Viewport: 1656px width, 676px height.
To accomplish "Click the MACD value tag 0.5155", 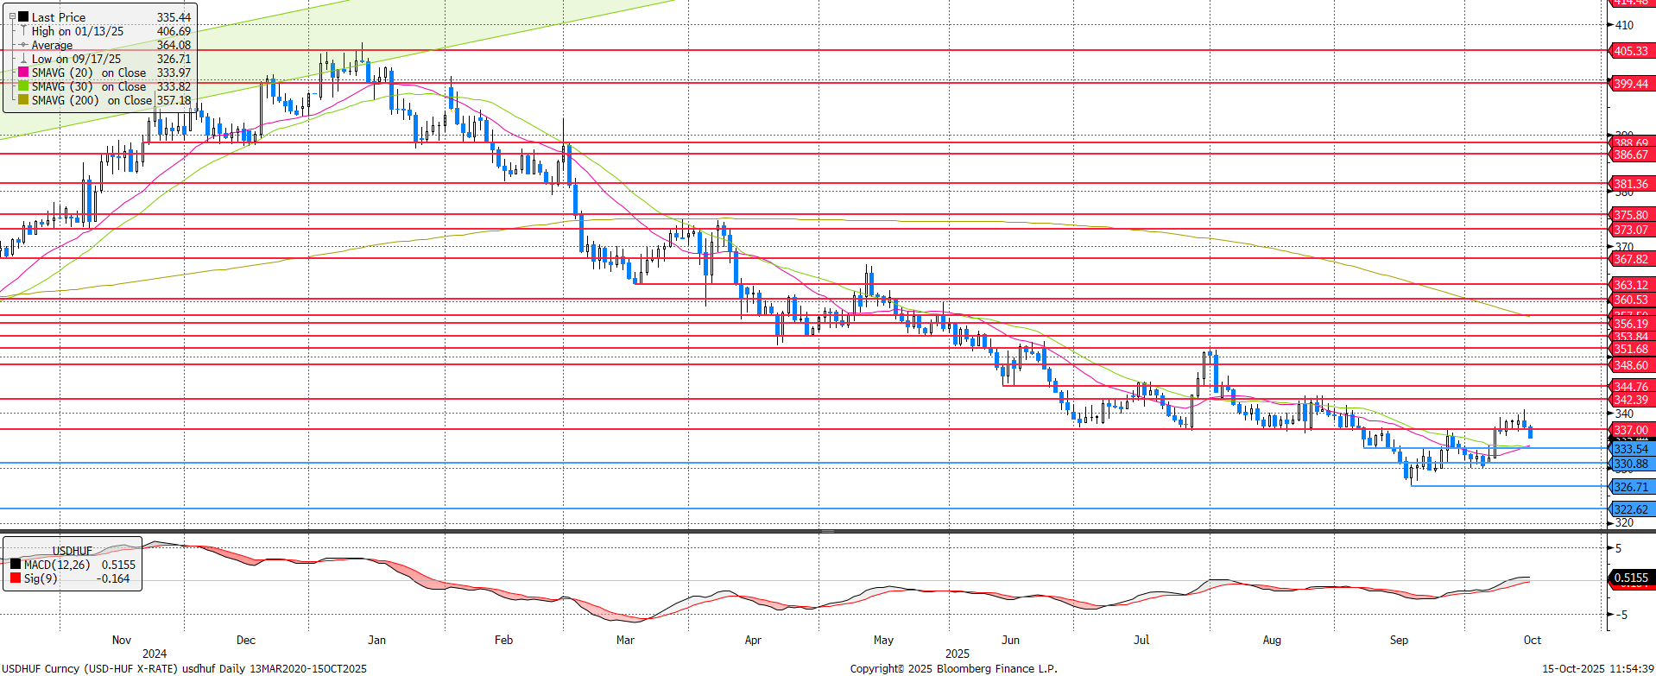I will 1631,578.
